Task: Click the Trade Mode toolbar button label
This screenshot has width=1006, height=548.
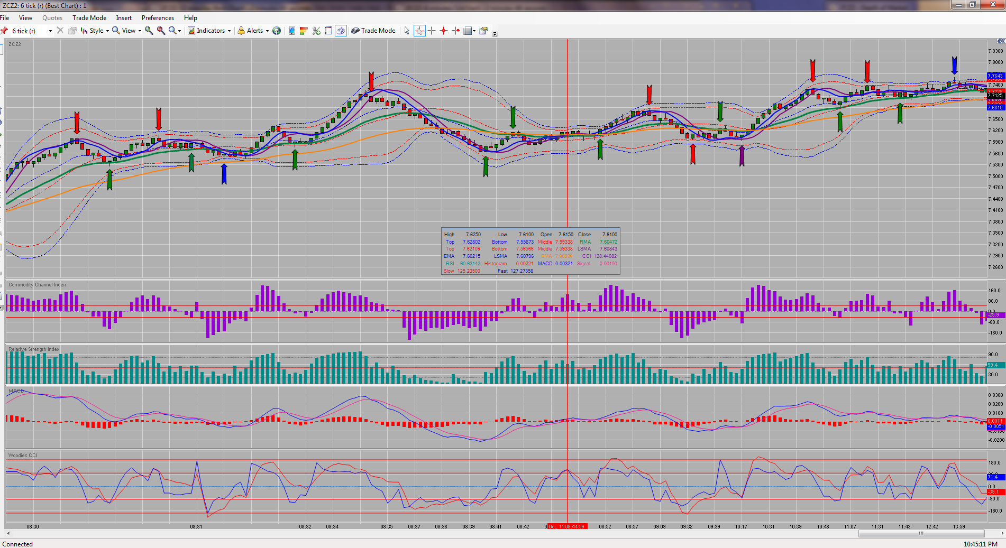Action: click(378, 31)
